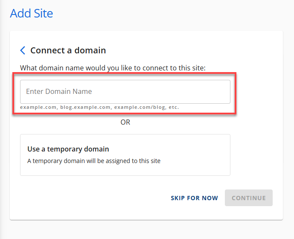Click the 'blog.example.com' hint text
294x239 pixels.
(x=85, y=107)
